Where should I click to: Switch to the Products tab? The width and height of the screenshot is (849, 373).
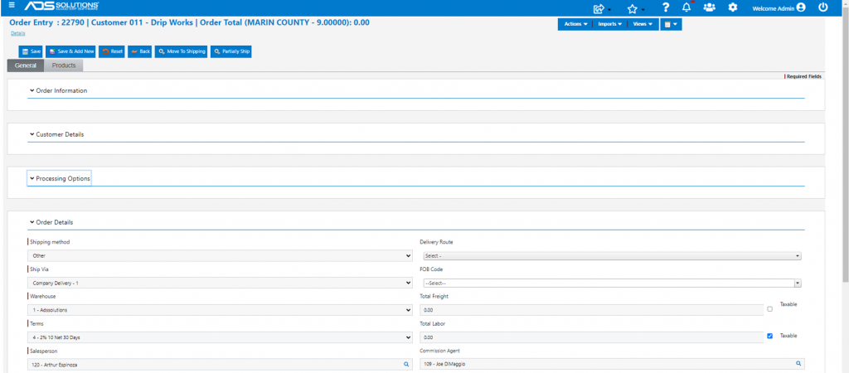pyautogui.click(x=64, y=65)
